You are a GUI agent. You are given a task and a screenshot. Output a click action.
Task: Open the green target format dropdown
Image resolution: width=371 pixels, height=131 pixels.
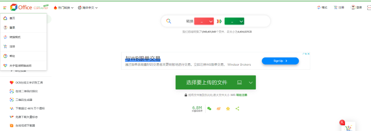[234, 21]
